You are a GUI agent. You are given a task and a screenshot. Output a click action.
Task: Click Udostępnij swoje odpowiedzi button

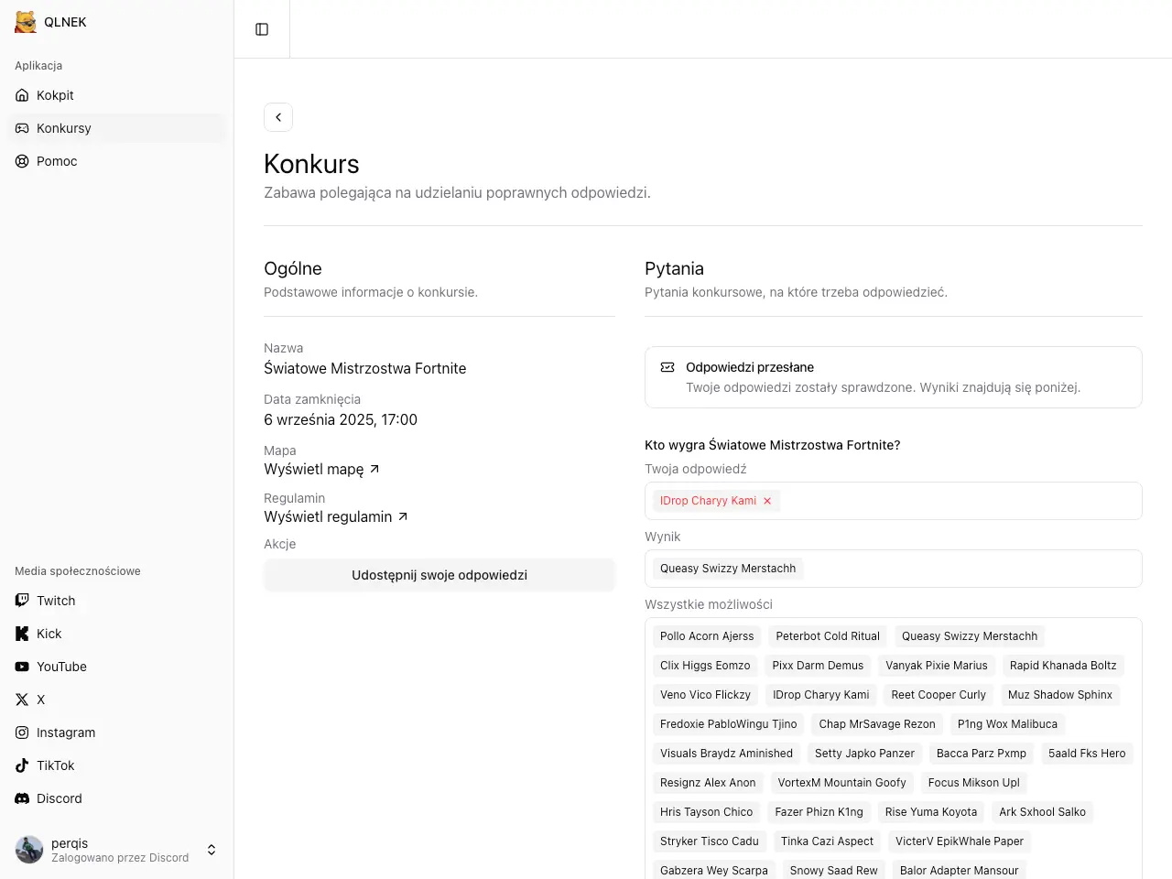(x=439, y=575)
